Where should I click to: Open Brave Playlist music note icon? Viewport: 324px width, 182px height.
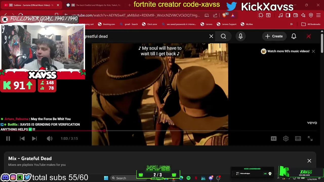(280, 15)
